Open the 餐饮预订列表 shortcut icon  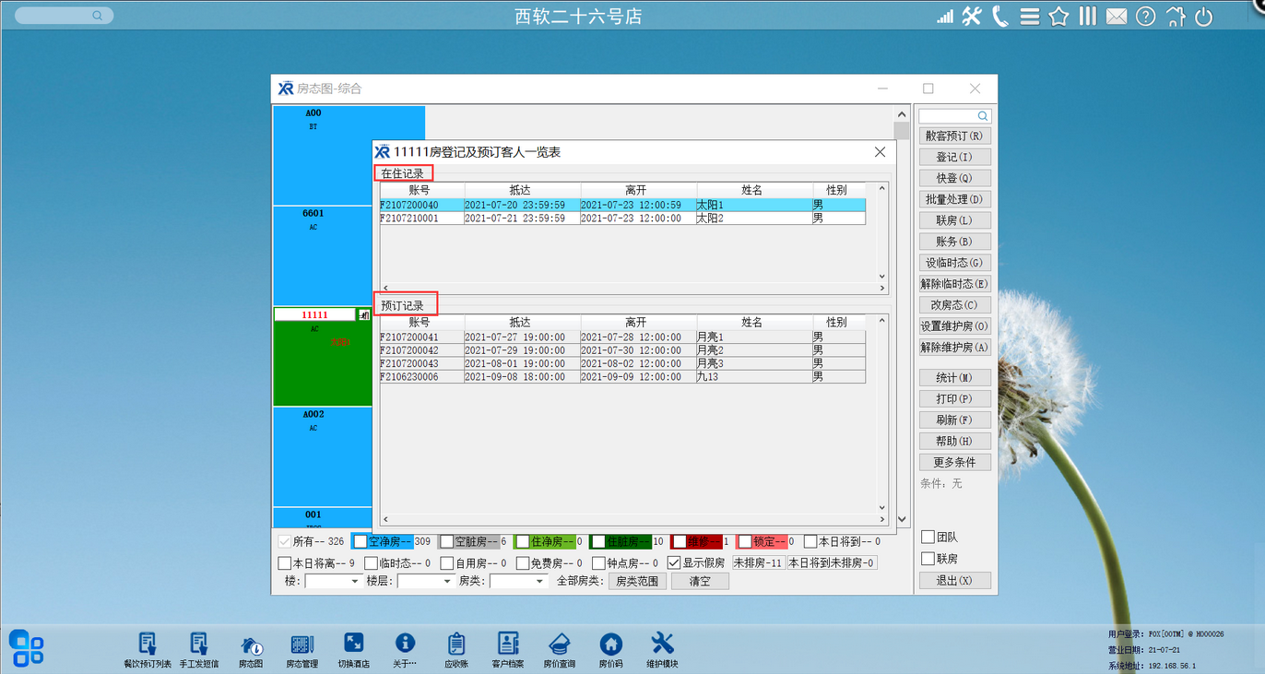[147, 644]
